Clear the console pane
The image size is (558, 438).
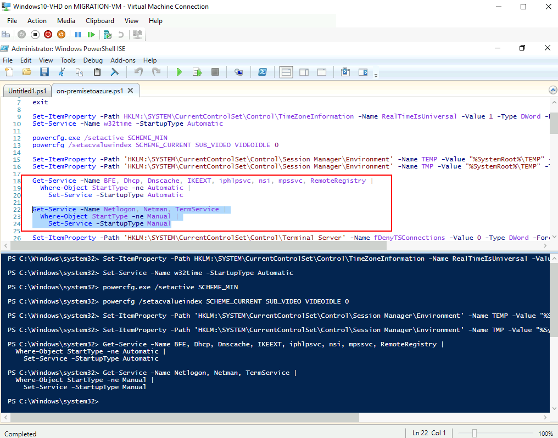115,72
